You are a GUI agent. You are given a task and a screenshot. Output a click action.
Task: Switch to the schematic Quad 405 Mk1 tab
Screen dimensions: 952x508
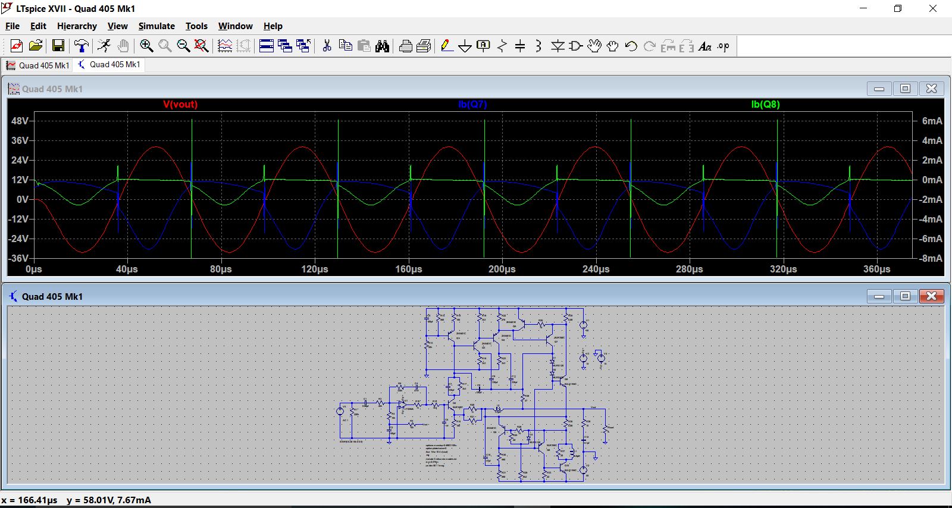point(109,64)
